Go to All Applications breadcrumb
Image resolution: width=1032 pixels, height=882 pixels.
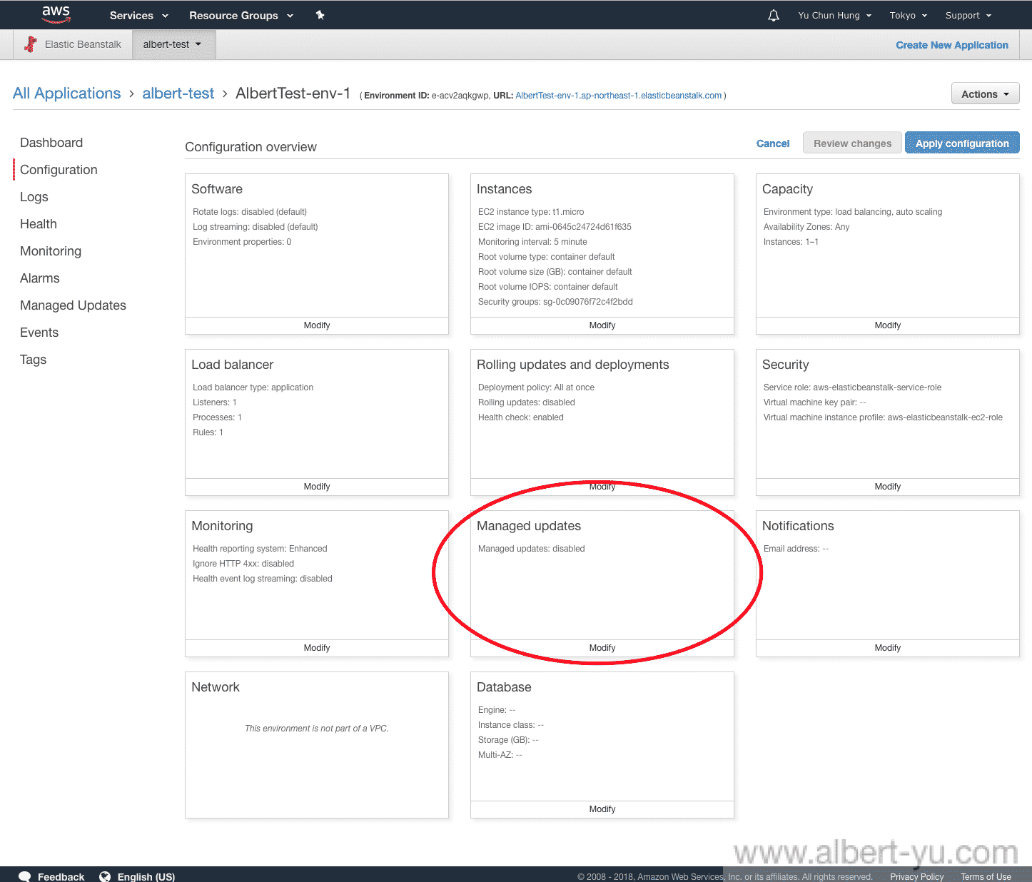click(x=67, y=93)
